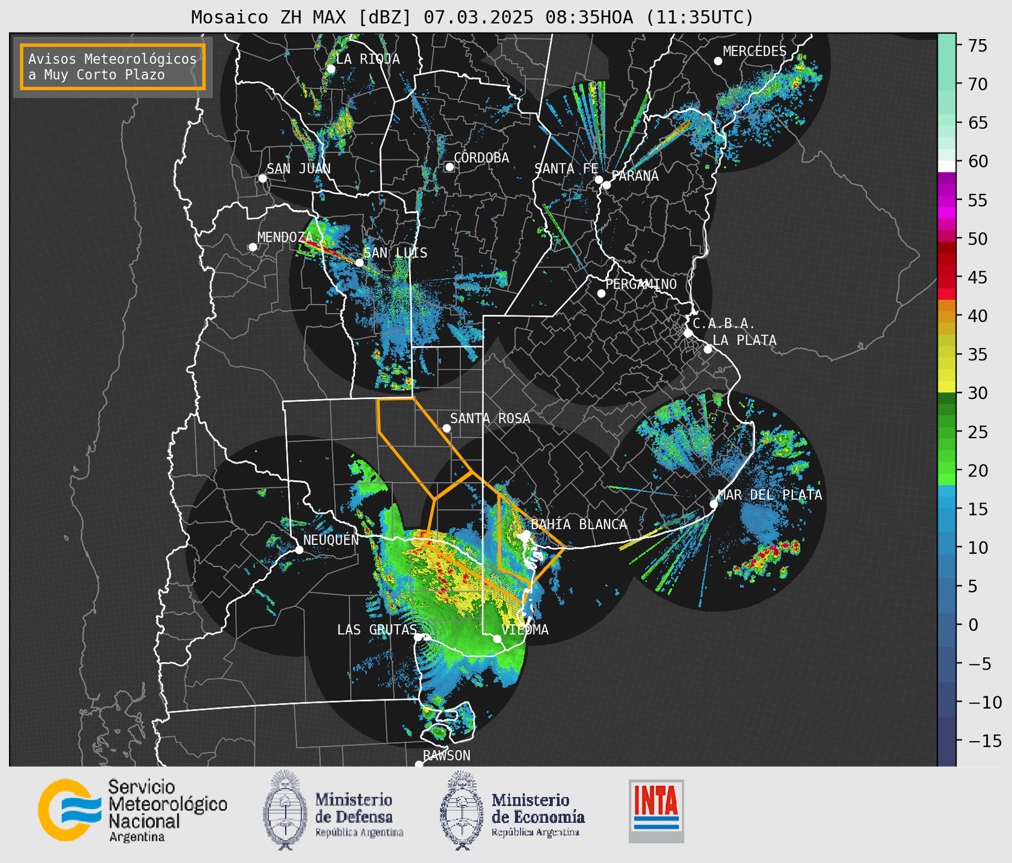Select the MERCEDES city label

[x=754, y=52]
